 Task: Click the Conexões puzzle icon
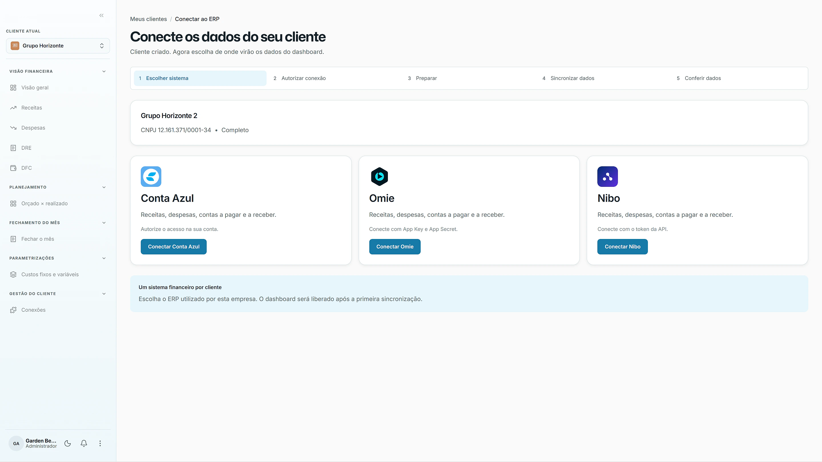(x=13, y=310)
